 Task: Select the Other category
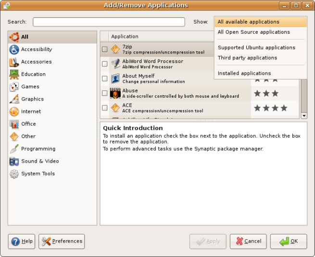(52, 137)
